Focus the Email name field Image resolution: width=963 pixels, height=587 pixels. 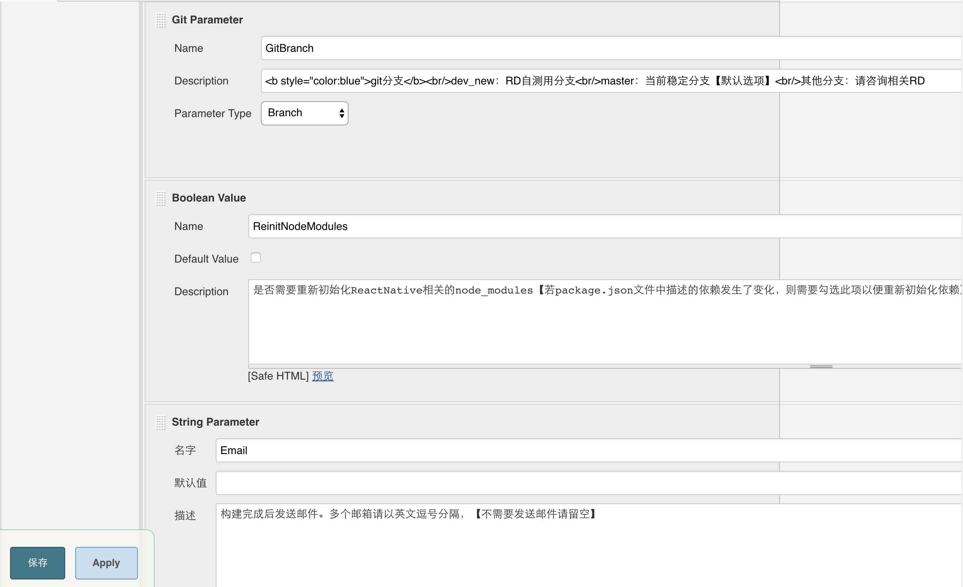[589, 450]
